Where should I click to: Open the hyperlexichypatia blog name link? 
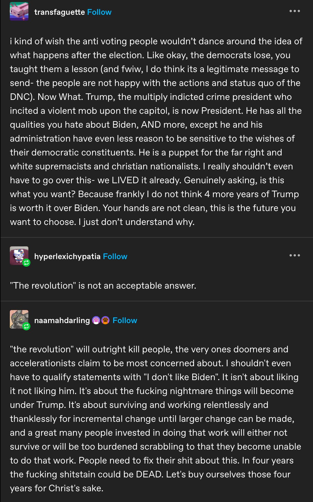coord(67,257)
